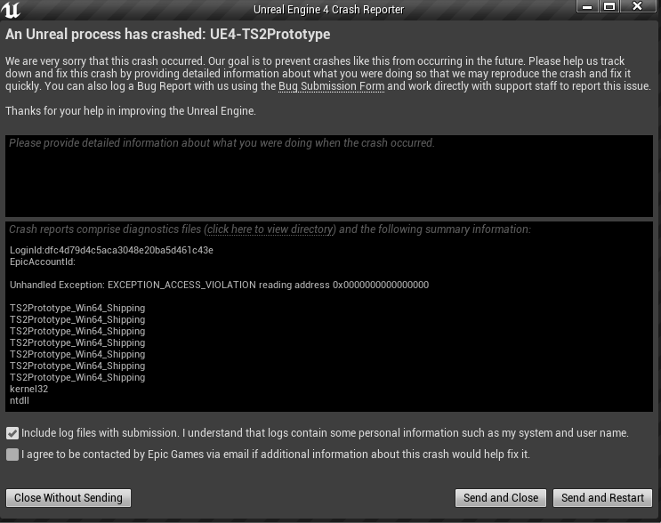The height and width of the screenshot is (523, 661).
Task: Focus the crash description text box
Action: tap(329, 176)
